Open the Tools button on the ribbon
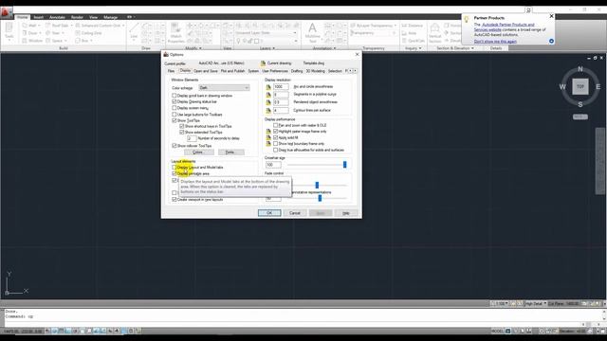 [9, 31]
